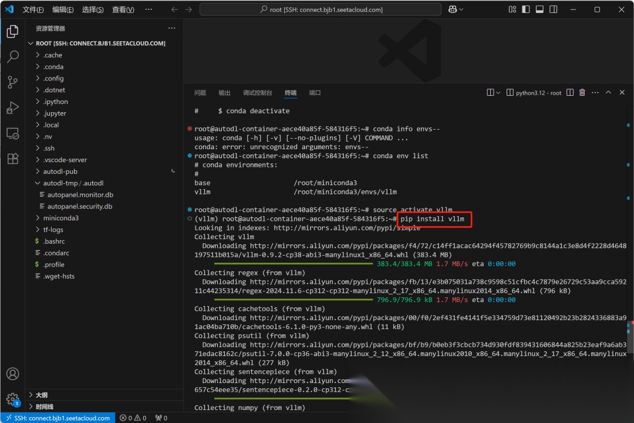This screenshot has height=423, width=634.
Task: Show more menu bar items ellipsis
Action: pyautogui.click(x=149, y=9)
